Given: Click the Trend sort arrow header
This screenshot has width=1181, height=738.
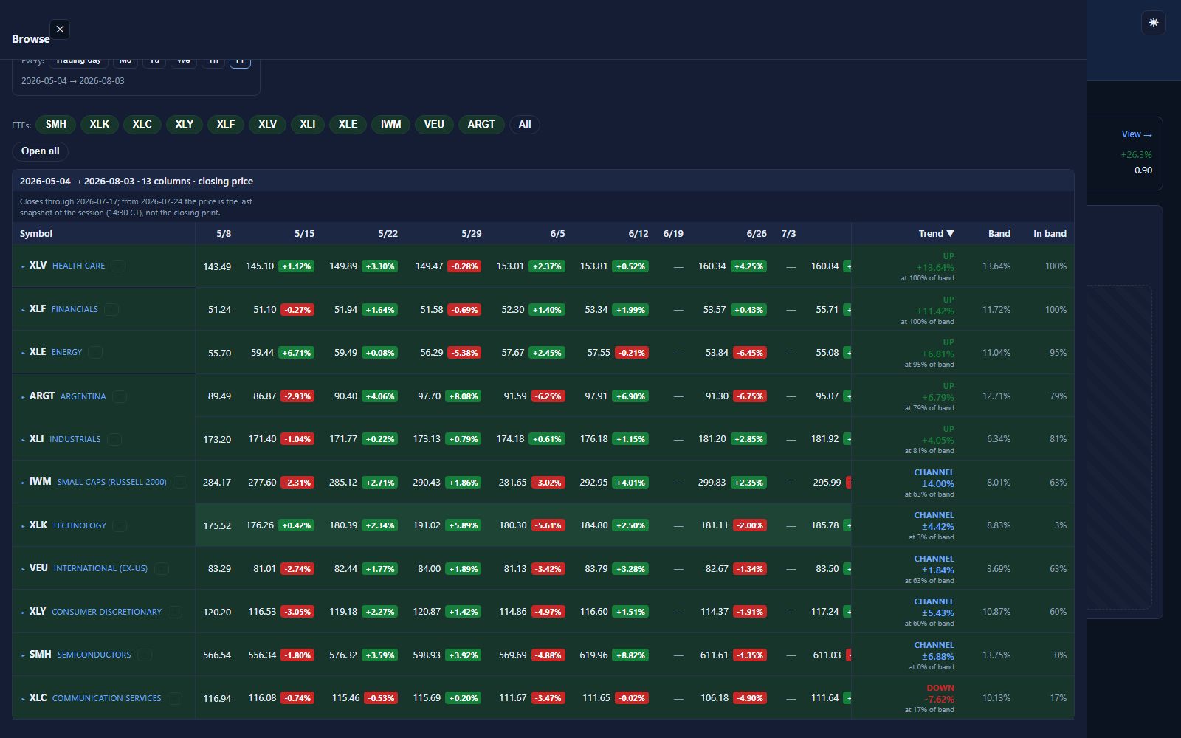Looking at the screenshot, I should 937,233.
